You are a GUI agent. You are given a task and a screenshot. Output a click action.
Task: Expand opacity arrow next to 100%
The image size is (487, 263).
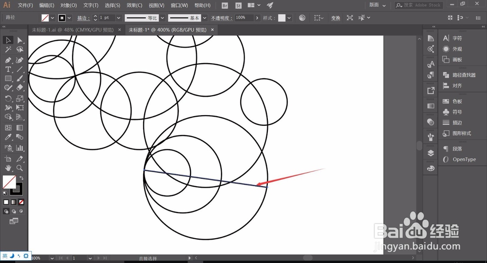[257, 18]
